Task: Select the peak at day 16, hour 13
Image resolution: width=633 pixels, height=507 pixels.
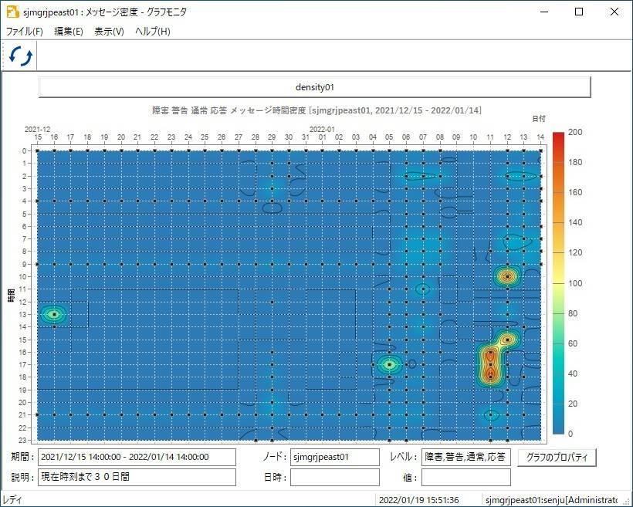Action: (54, 314)
